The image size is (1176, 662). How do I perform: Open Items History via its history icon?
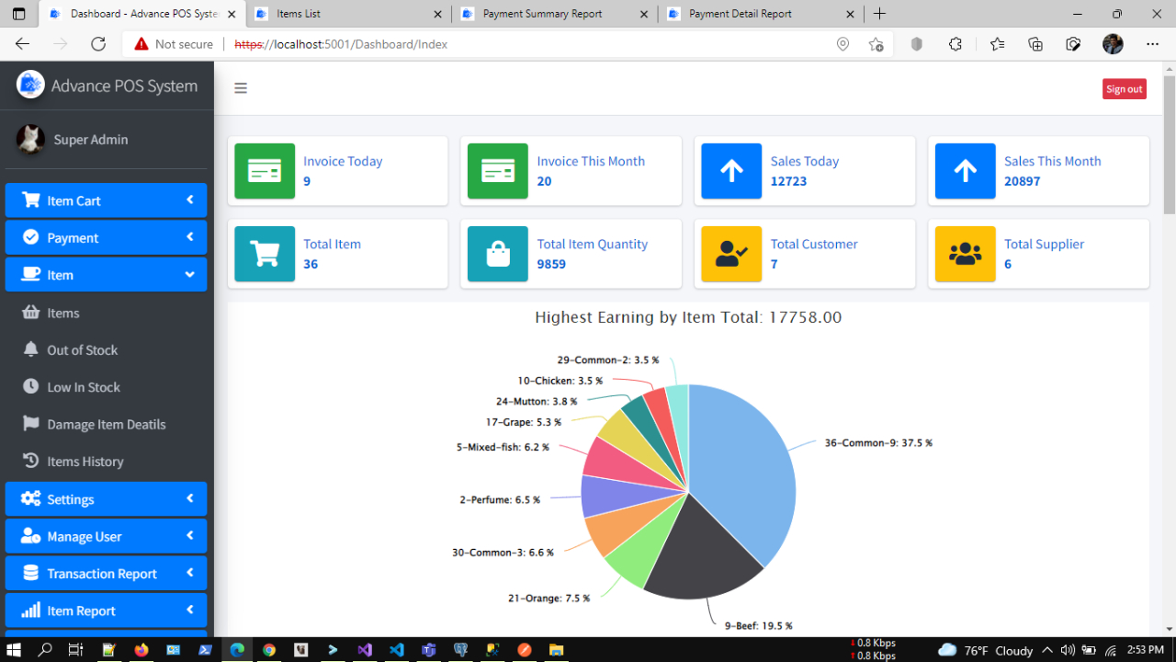click(x=29, y=461)
